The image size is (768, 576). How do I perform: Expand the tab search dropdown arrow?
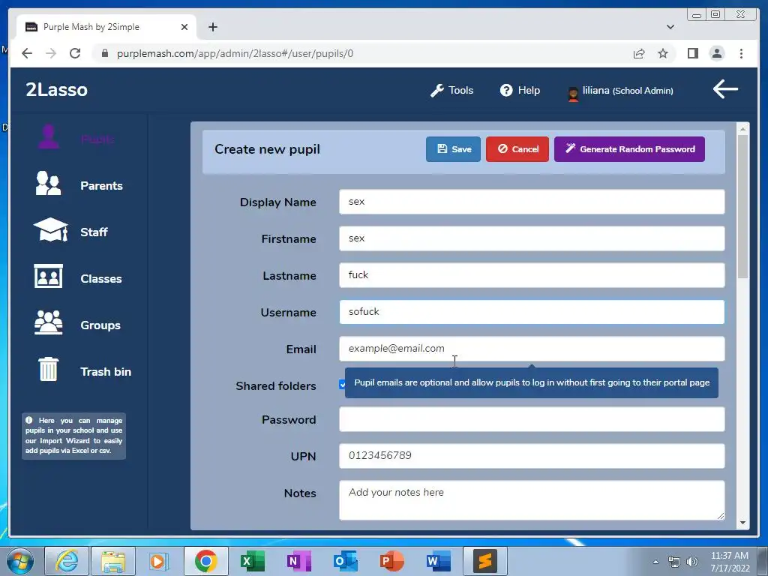pos(670,27)
